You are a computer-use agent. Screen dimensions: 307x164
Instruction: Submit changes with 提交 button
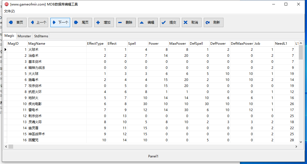170,22
